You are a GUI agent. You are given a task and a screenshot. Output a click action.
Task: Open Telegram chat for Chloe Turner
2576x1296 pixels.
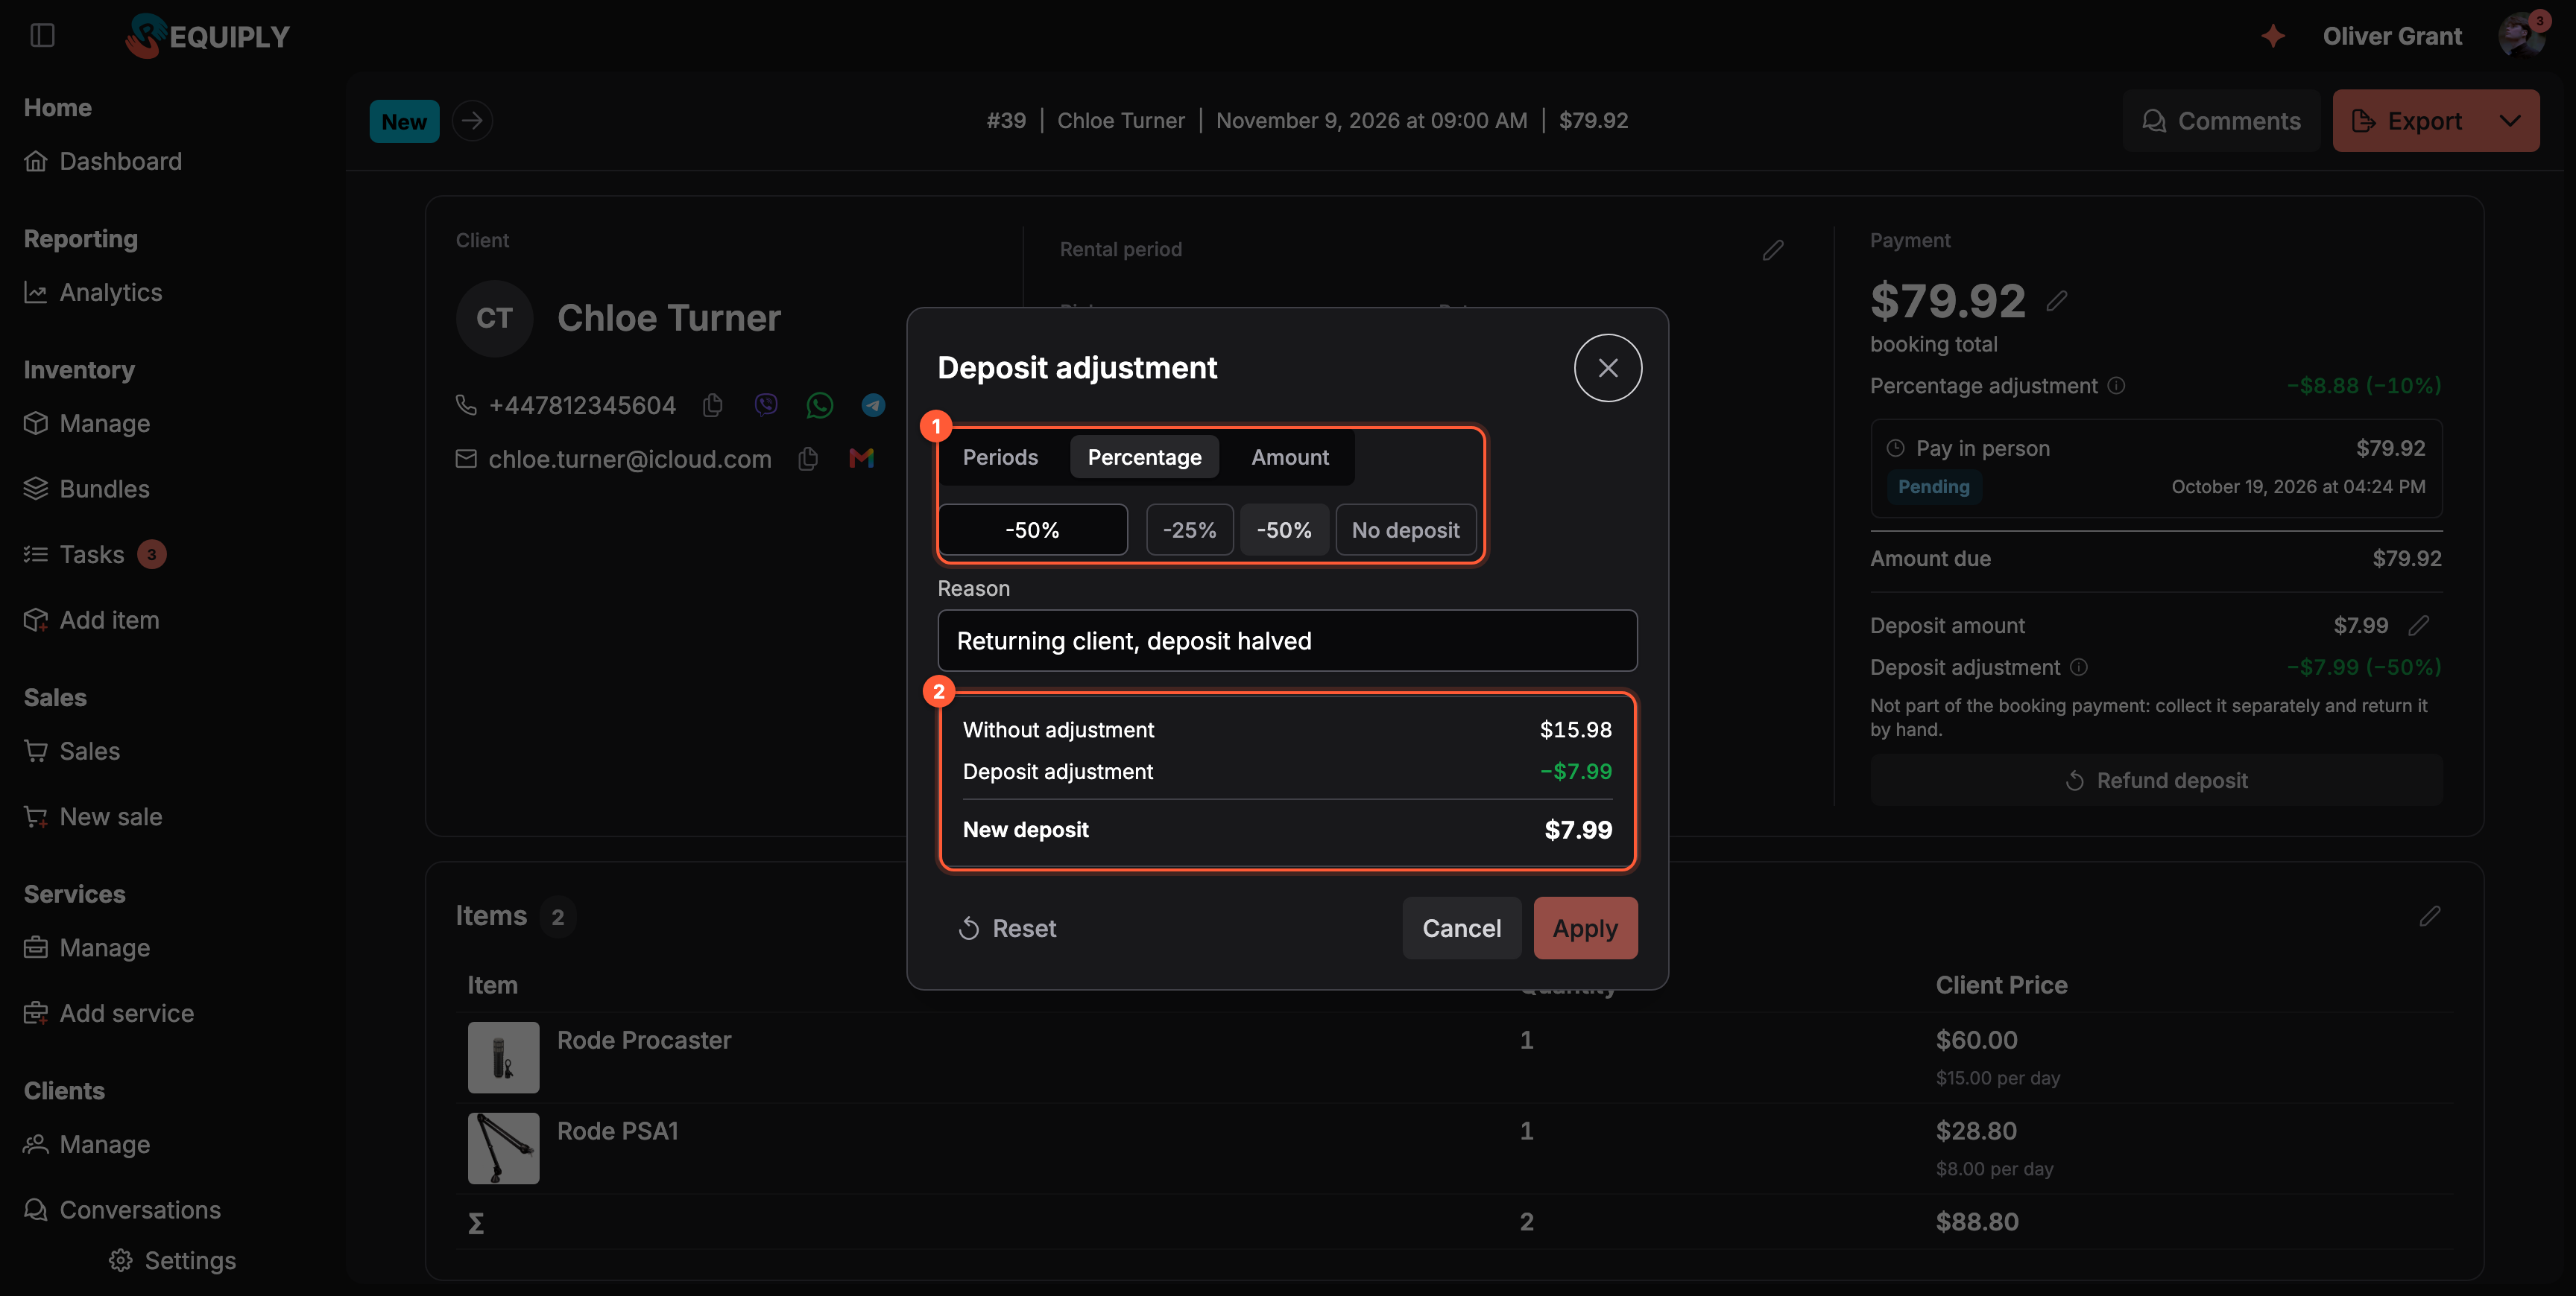(873, 404)
